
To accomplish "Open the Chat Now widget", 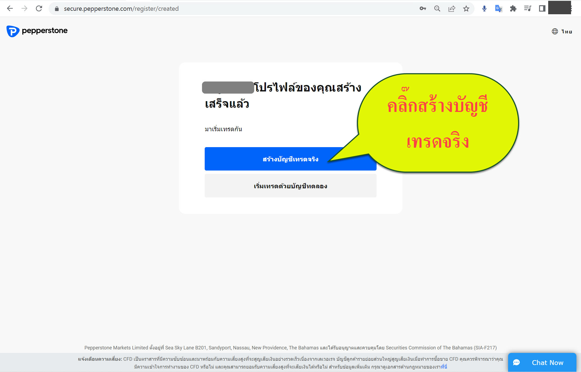I will [x=542, y=362].
